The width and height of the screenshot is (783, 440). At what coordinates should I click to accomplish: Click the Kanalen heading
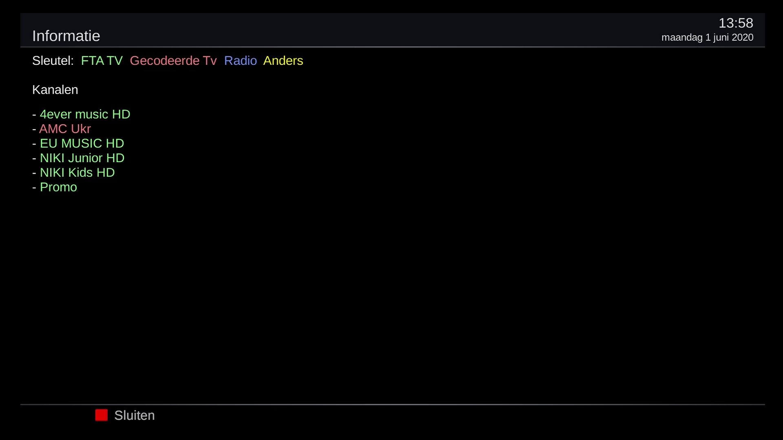pyautogui.click(x=55, y=90)
